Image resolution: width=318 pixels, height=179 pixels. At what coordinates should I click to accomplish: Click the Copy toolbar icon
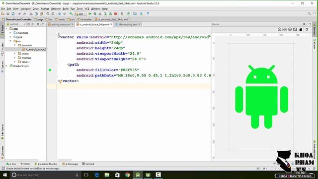(36, 14)
